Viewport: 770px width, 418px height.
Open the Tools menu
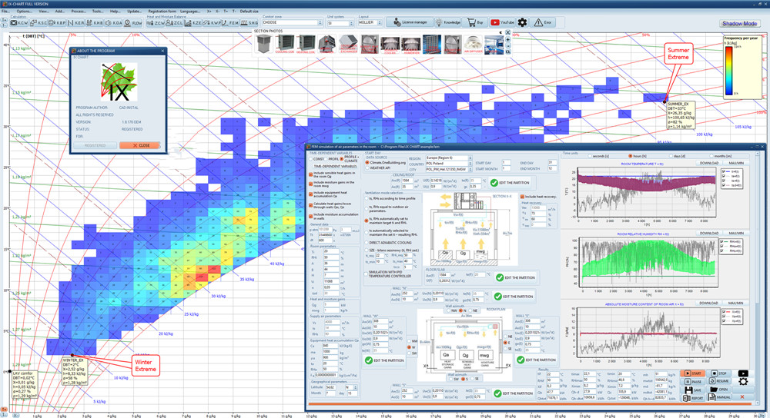click(98, 12)
